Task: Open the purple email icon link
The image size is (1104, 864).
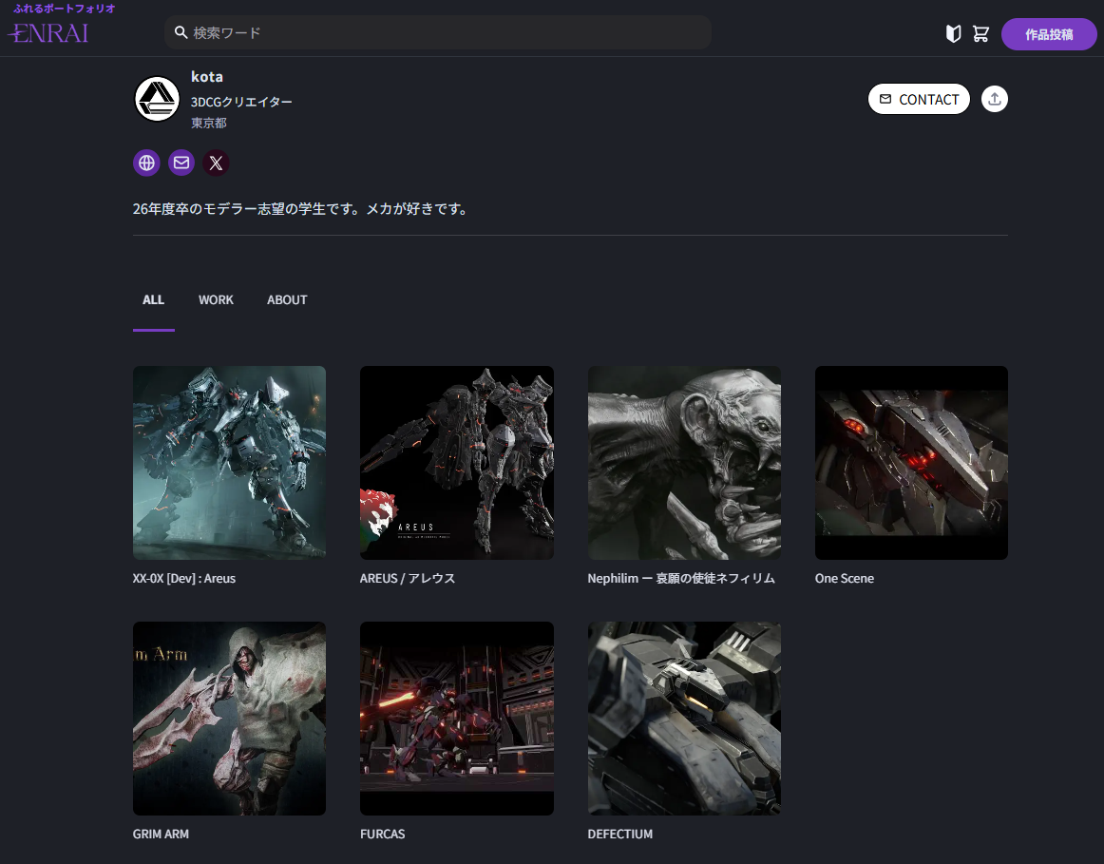Action: coord(181,163)
